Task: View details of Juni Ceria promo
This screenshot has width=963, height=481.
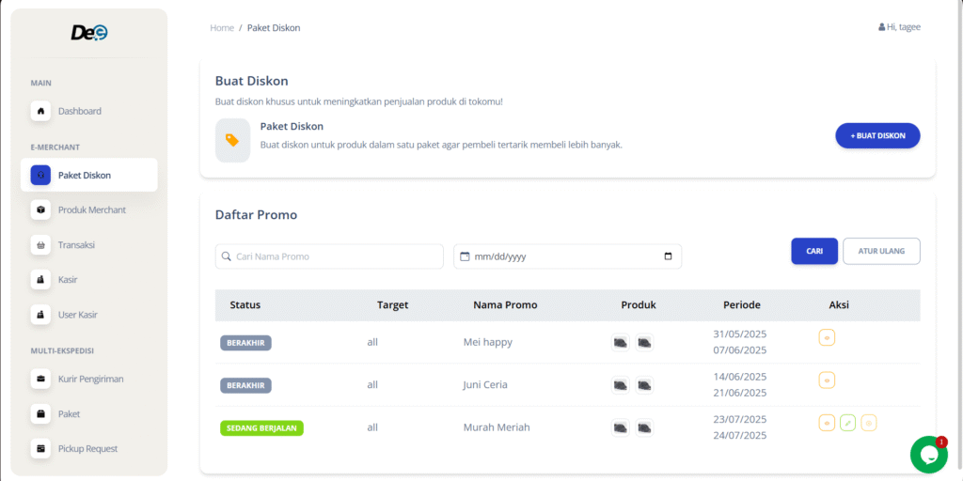Action: pyautogui.click(x=827, y=380)
